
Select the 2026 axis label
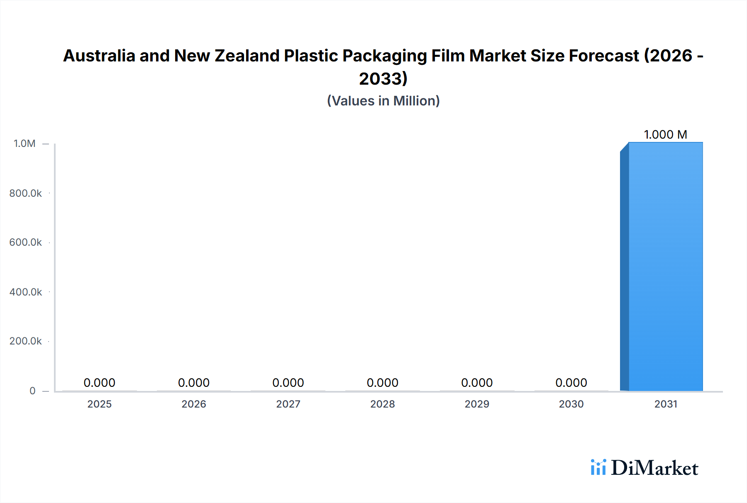tap(194, 404)
